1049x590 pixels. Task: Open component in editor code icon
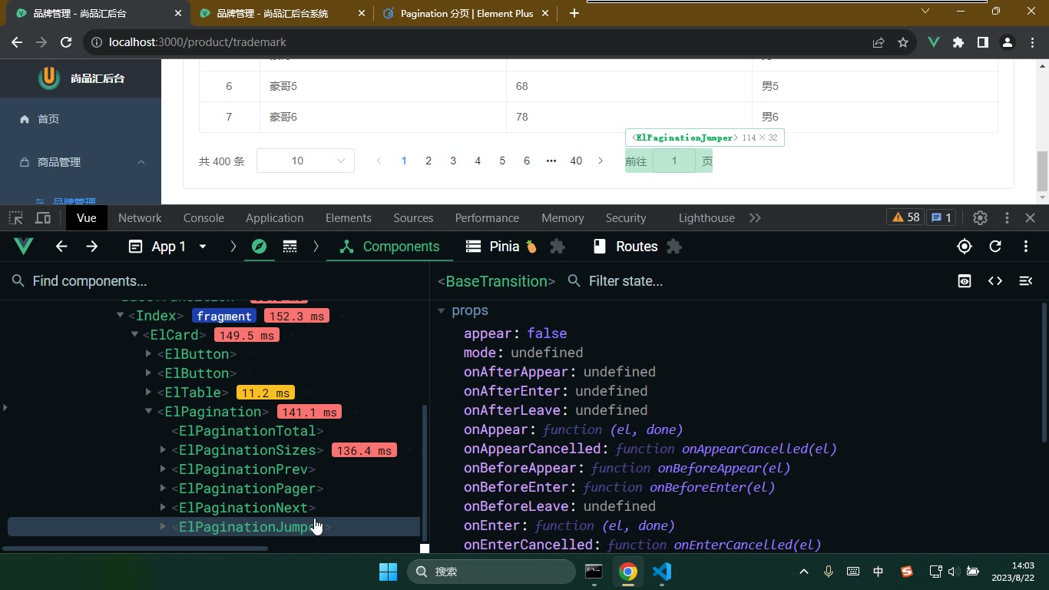pyautogui.click(x=995, y=281)
